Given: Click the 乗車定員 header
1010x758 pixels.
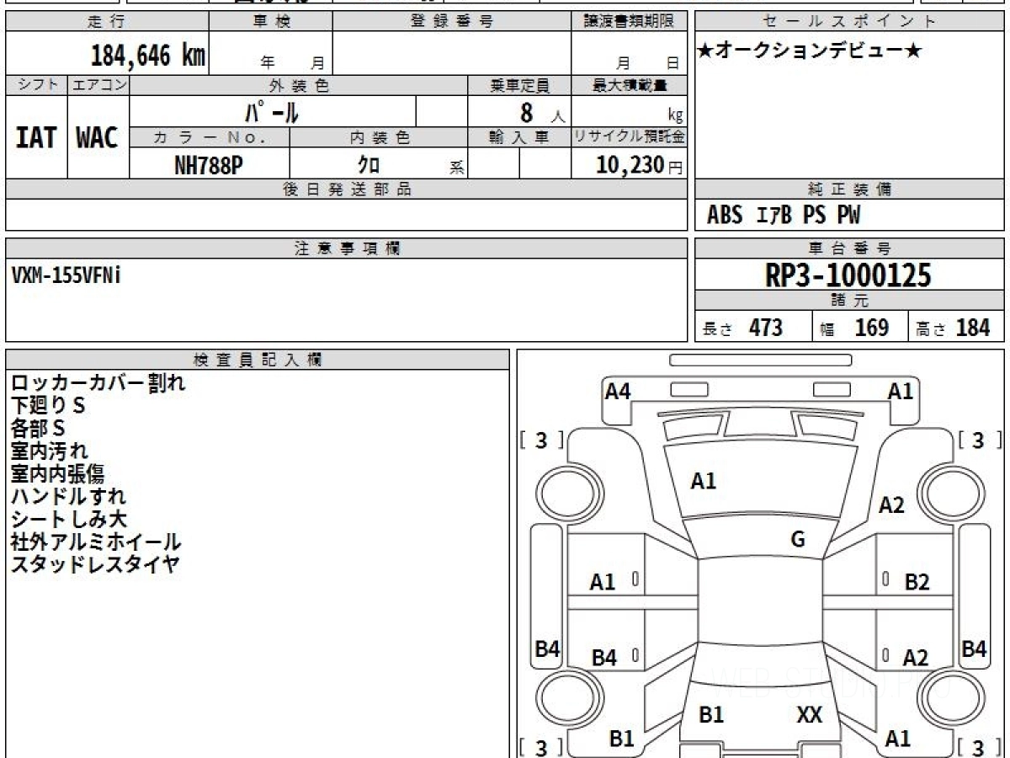Looking at the screenshot, I should (519, 85).
